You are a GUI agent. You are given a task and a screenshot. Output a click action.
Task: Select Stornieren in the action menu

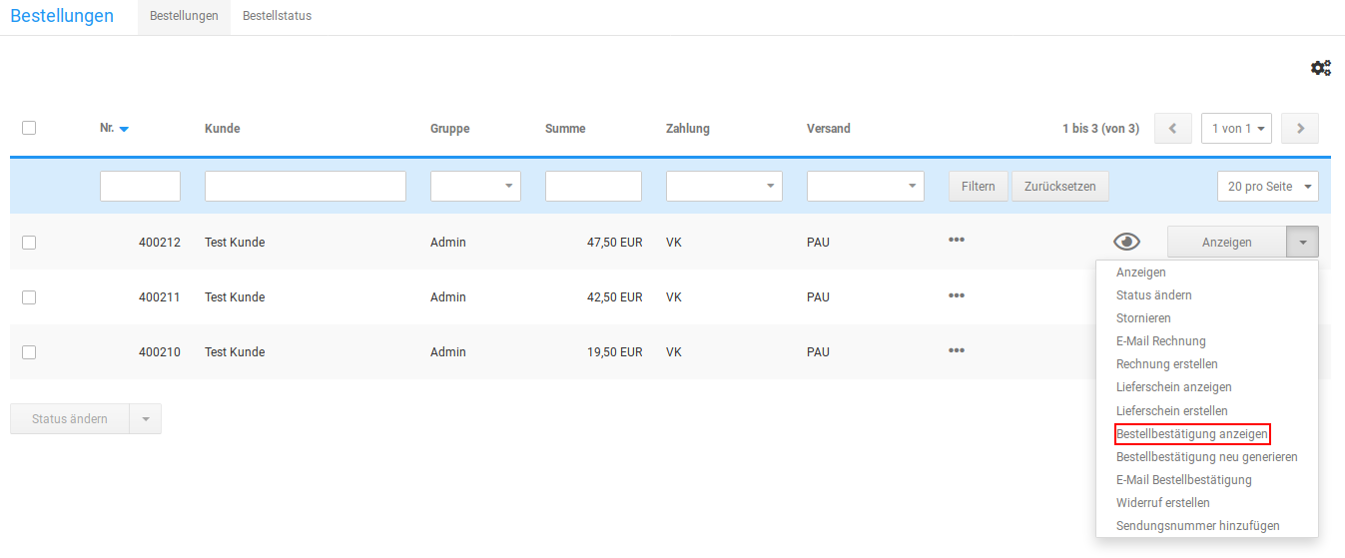(1143, 318)
